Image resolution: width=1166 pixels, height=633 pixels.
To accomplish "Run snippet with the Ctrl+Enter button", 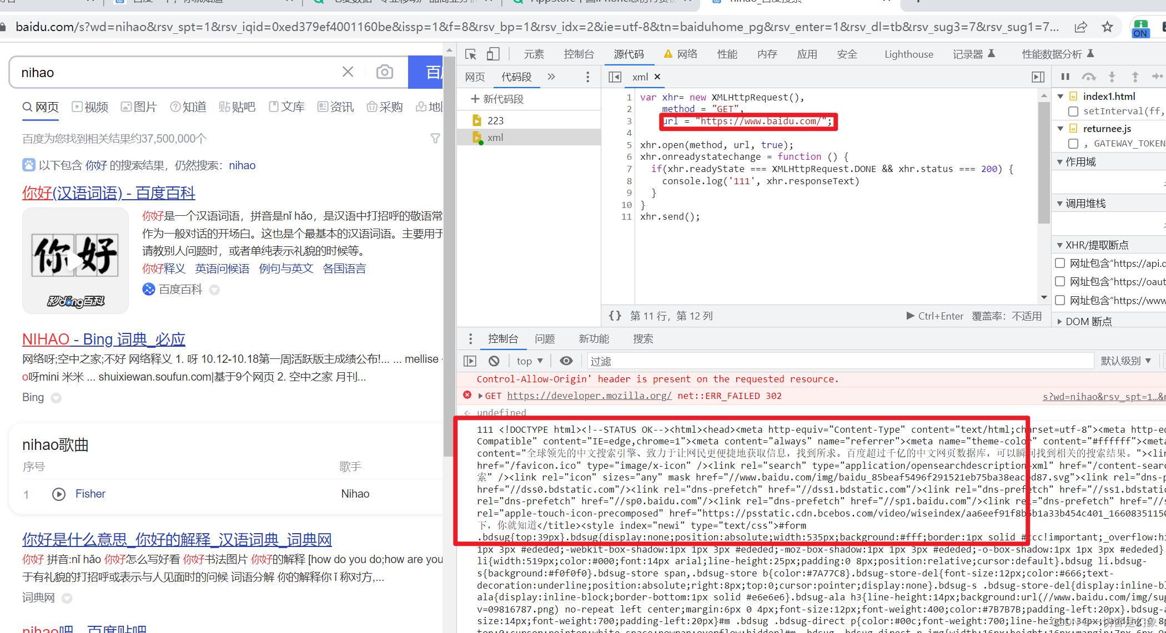I will click(x=934, y=316).
